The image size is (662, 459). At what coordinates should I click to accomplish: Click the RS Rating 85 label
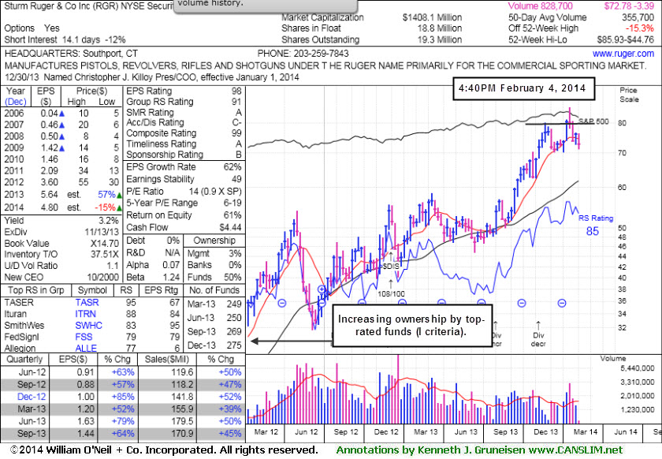tap(595, 225)
